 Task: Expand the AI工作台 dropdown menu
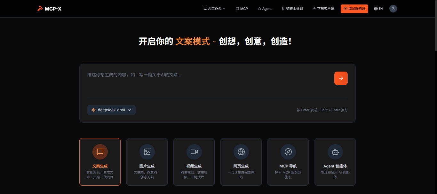[x=214, y=9]
